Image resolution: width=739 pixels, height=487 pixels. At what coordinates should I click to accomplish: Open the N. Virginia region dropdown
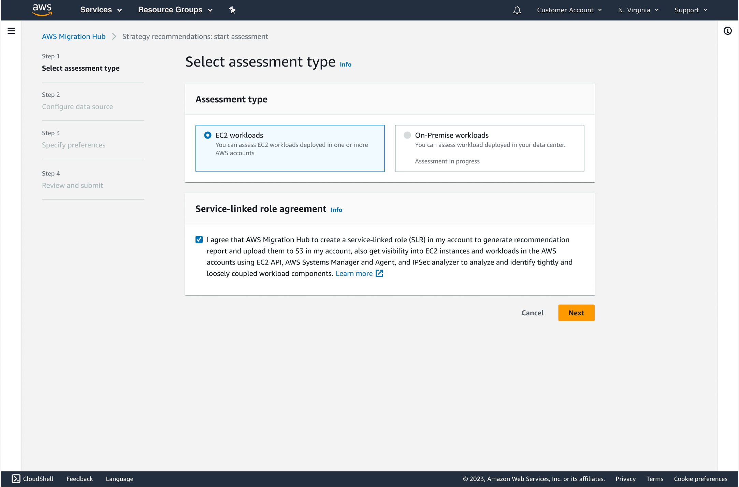pos(638,10)
